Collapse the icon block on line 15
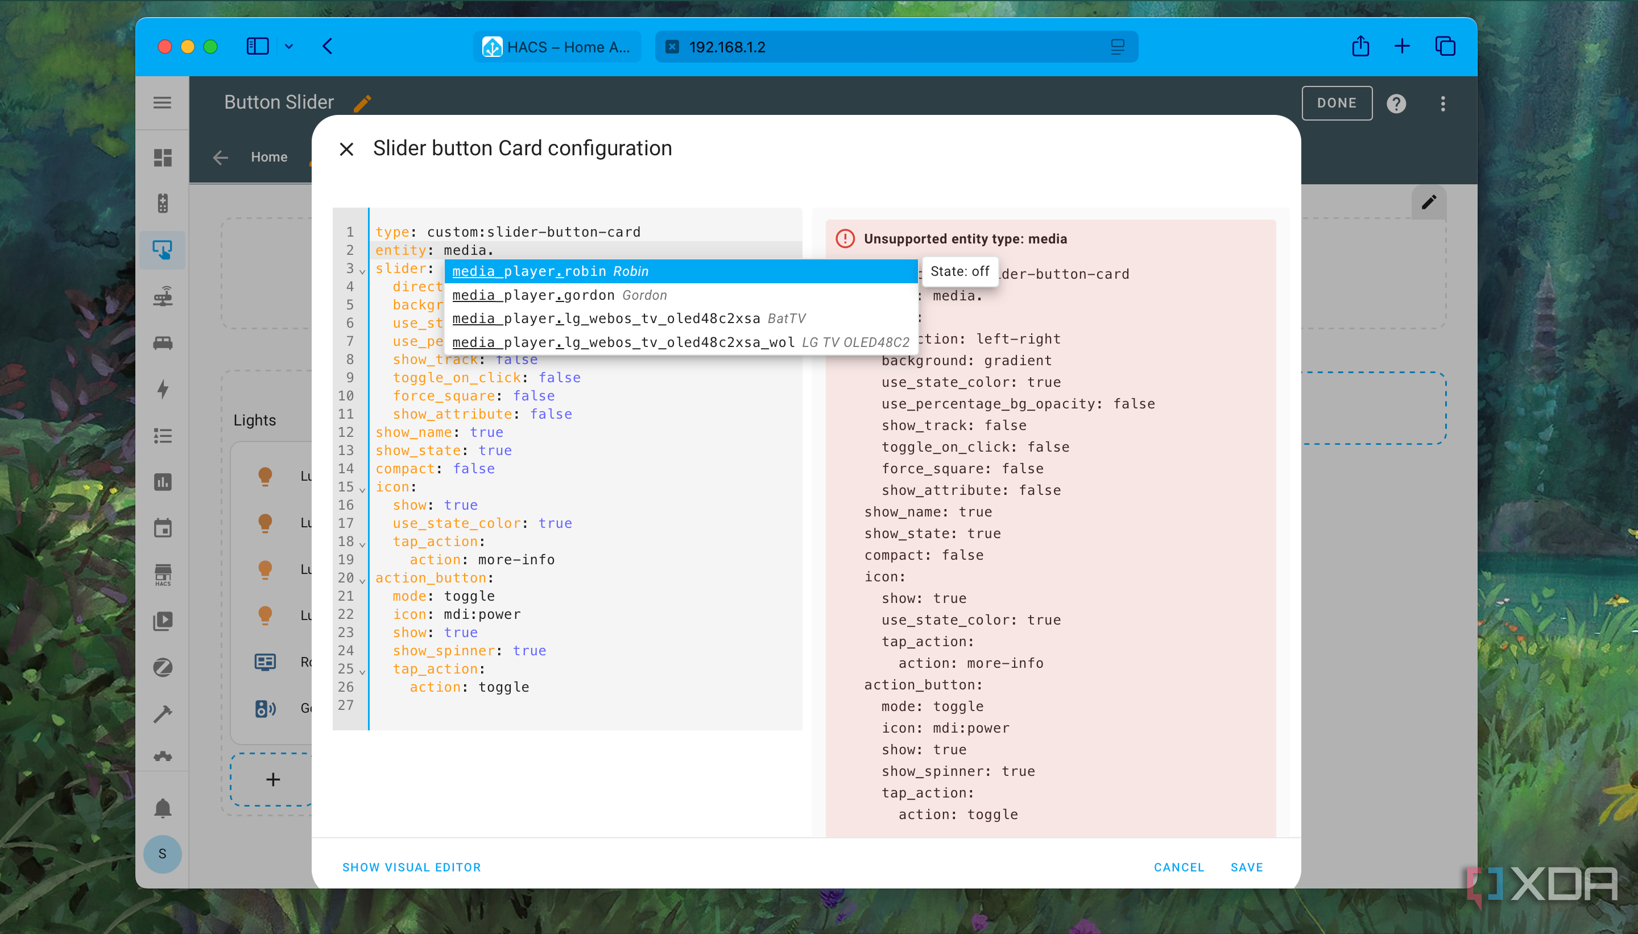Image resolution: width=1638 pixels, height=934 pixels. coord(362,489)
